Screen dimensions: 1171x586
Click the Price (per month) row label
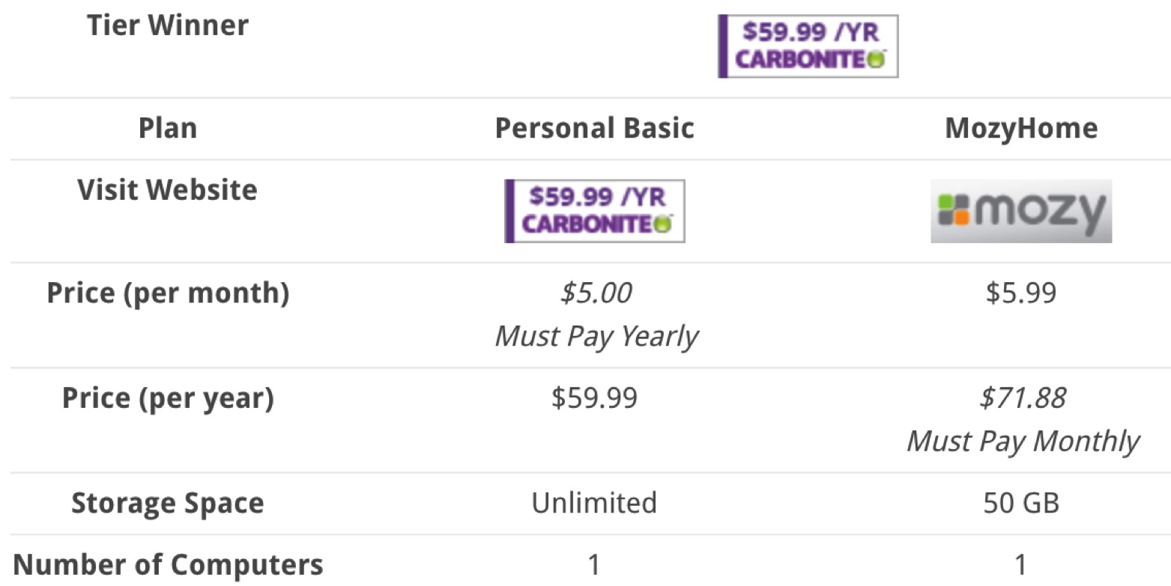click(168, 293)
